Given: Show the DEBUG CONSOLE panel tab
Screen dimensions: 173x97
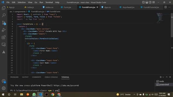Looking at the screenshot, I should (51, 77).
